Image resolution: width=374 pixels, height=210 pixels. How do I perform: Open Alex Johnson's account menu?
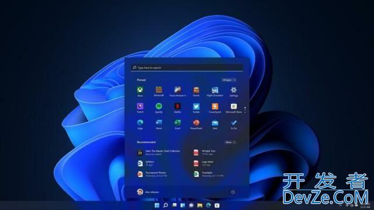click(148, 192)
